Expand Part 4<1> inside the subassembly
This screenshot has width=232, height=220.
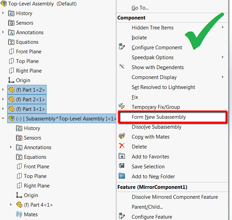tap(11, 205)
